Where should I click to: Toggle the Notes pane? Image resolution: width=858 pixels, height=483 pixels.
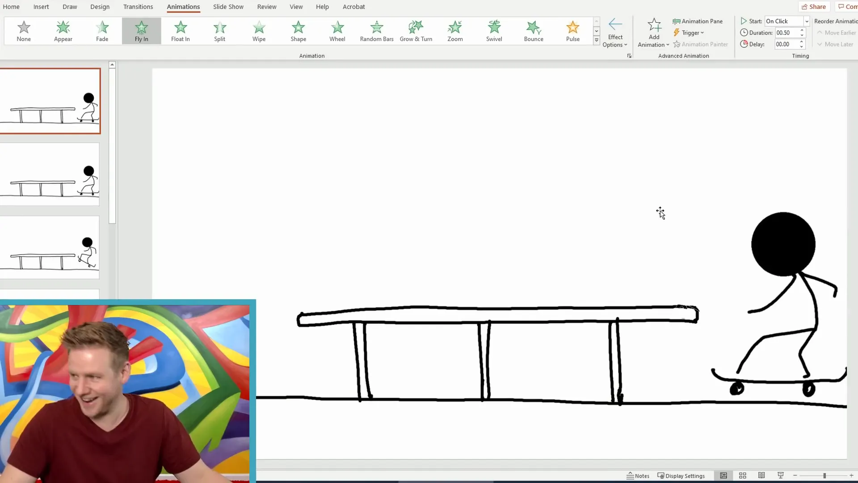pyautogui.click(x=638, y=476)
